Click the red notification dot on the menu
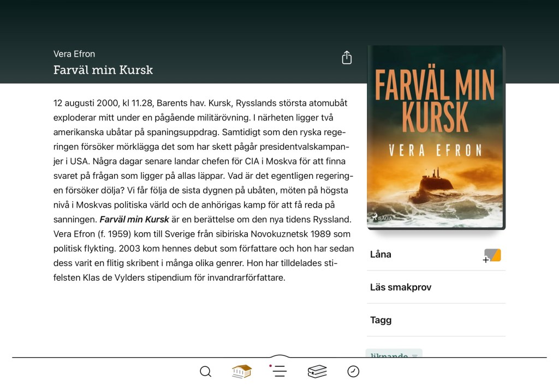 [270, 366]
